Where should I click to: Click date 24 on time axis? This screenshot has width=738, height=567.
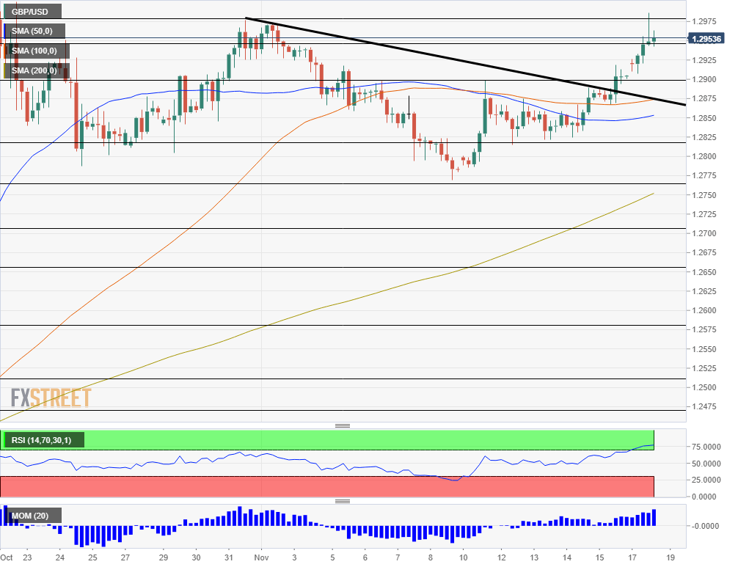coord(59,557)
